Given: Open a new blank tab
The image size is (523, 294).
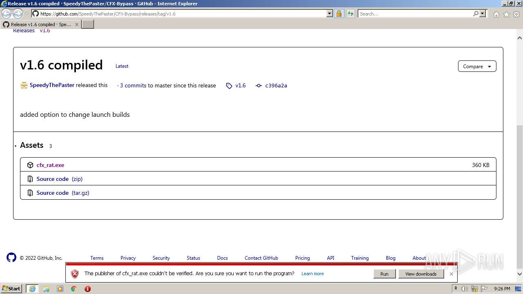Looking at the screenshot, I should (88, 24).
